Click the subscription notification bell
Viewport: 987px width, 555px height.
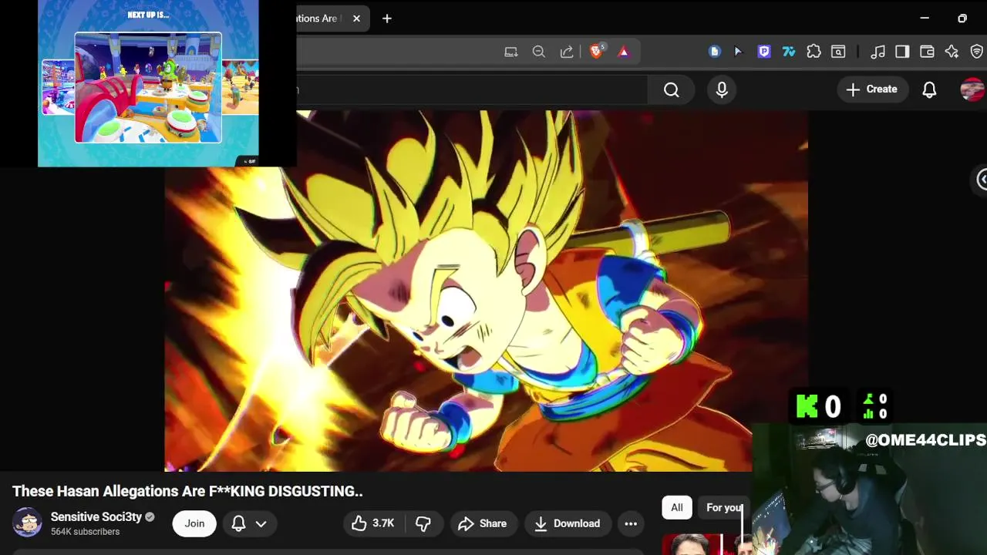(x=238, y=523)
